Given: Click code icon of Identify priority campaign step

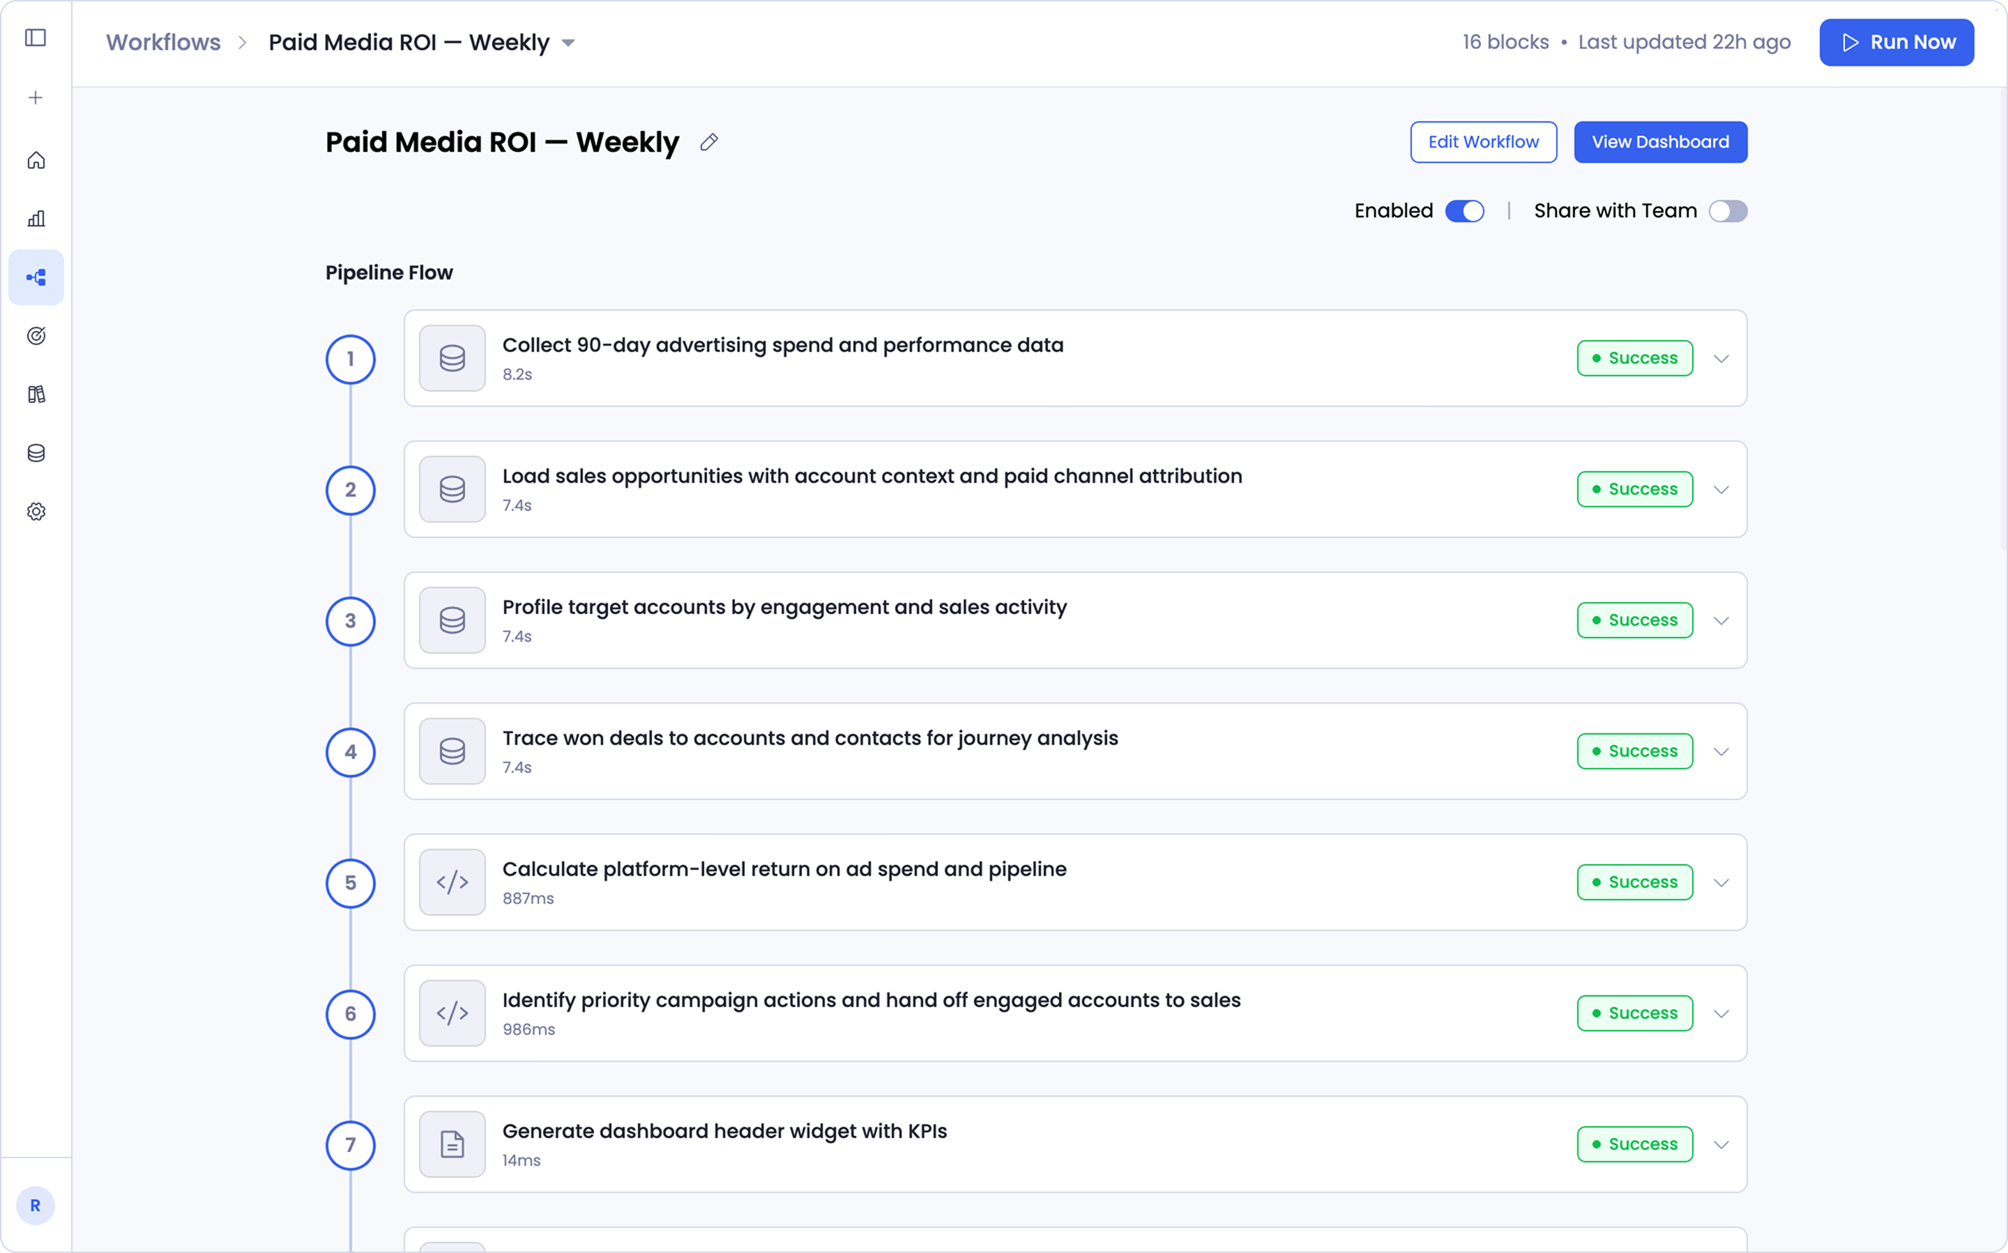Looking at the screenshot, I should [452, 1013].
